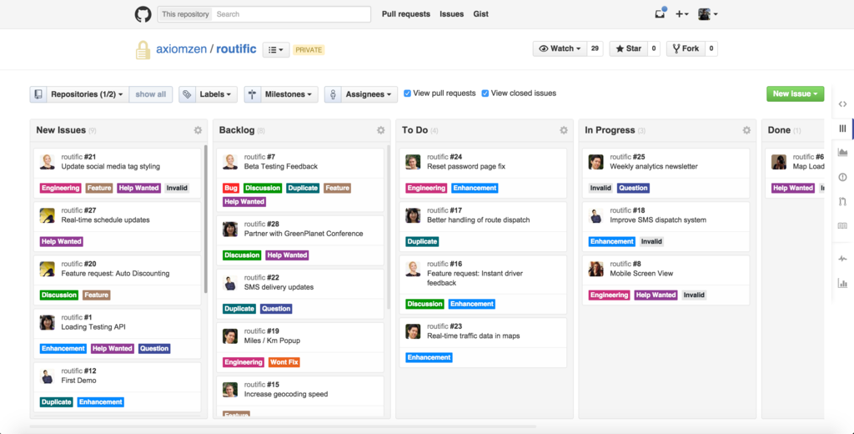Screen dimensions: 854x434
Task: Open the Issues icon in sidebar
Action: pos(842,177)
